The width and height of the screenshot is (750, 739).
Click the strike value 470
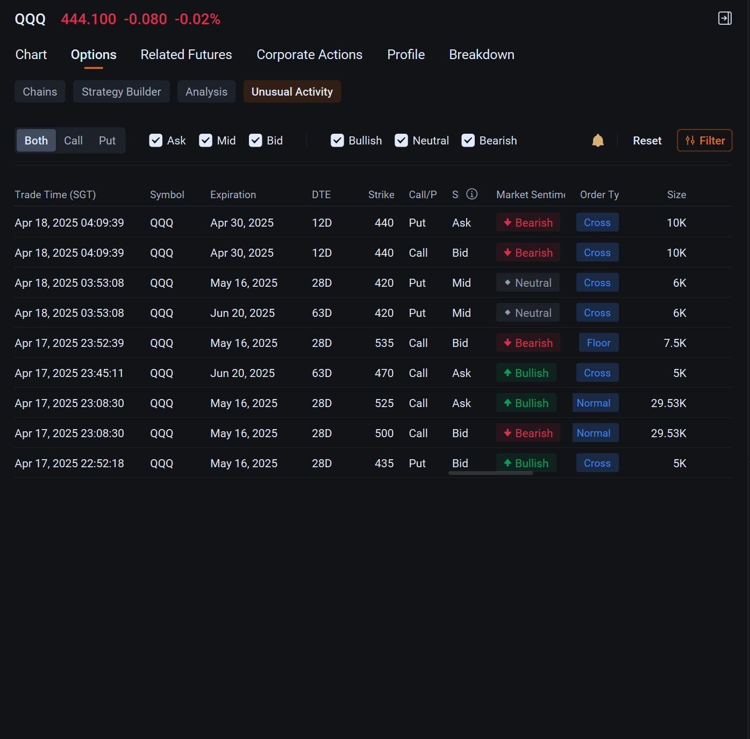tap(384, 373)
